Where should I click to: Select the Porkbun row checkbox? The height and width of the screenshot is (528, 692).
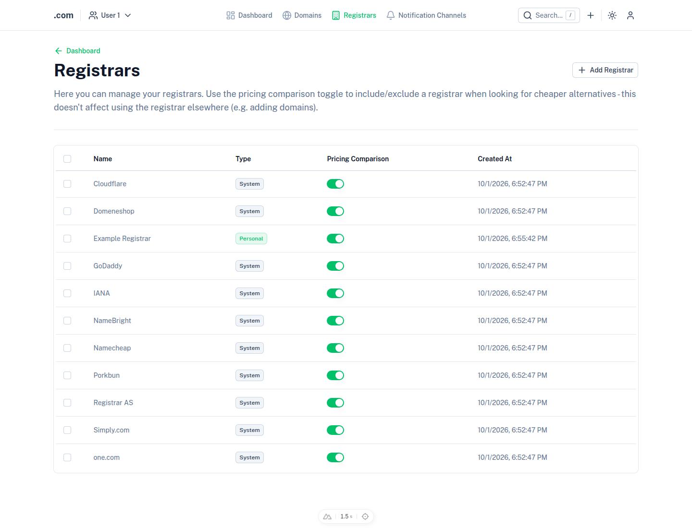click(67, 375)
